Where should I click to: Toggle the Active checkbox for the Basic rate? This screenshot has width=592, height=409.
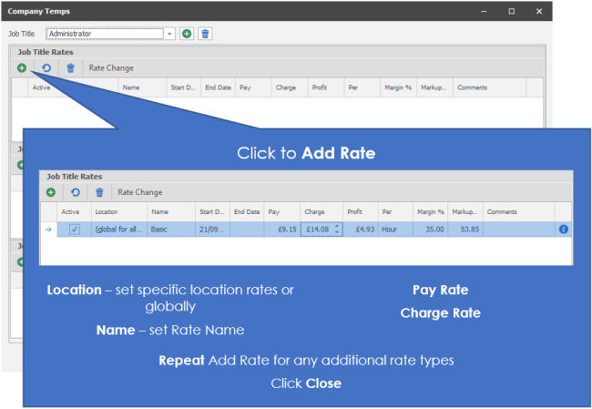(75, 230)
